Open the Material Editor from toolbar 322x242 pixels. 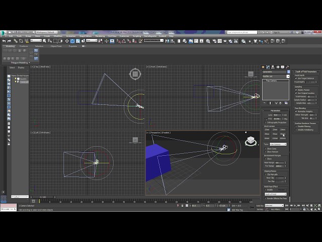tap(208, 41)
